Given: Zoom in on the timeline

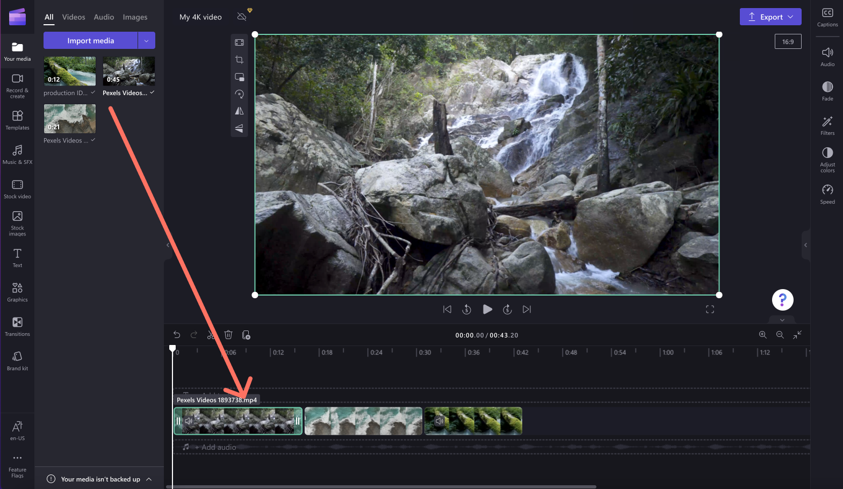Looking at the screenshot, I should click(x=762, y=335).
